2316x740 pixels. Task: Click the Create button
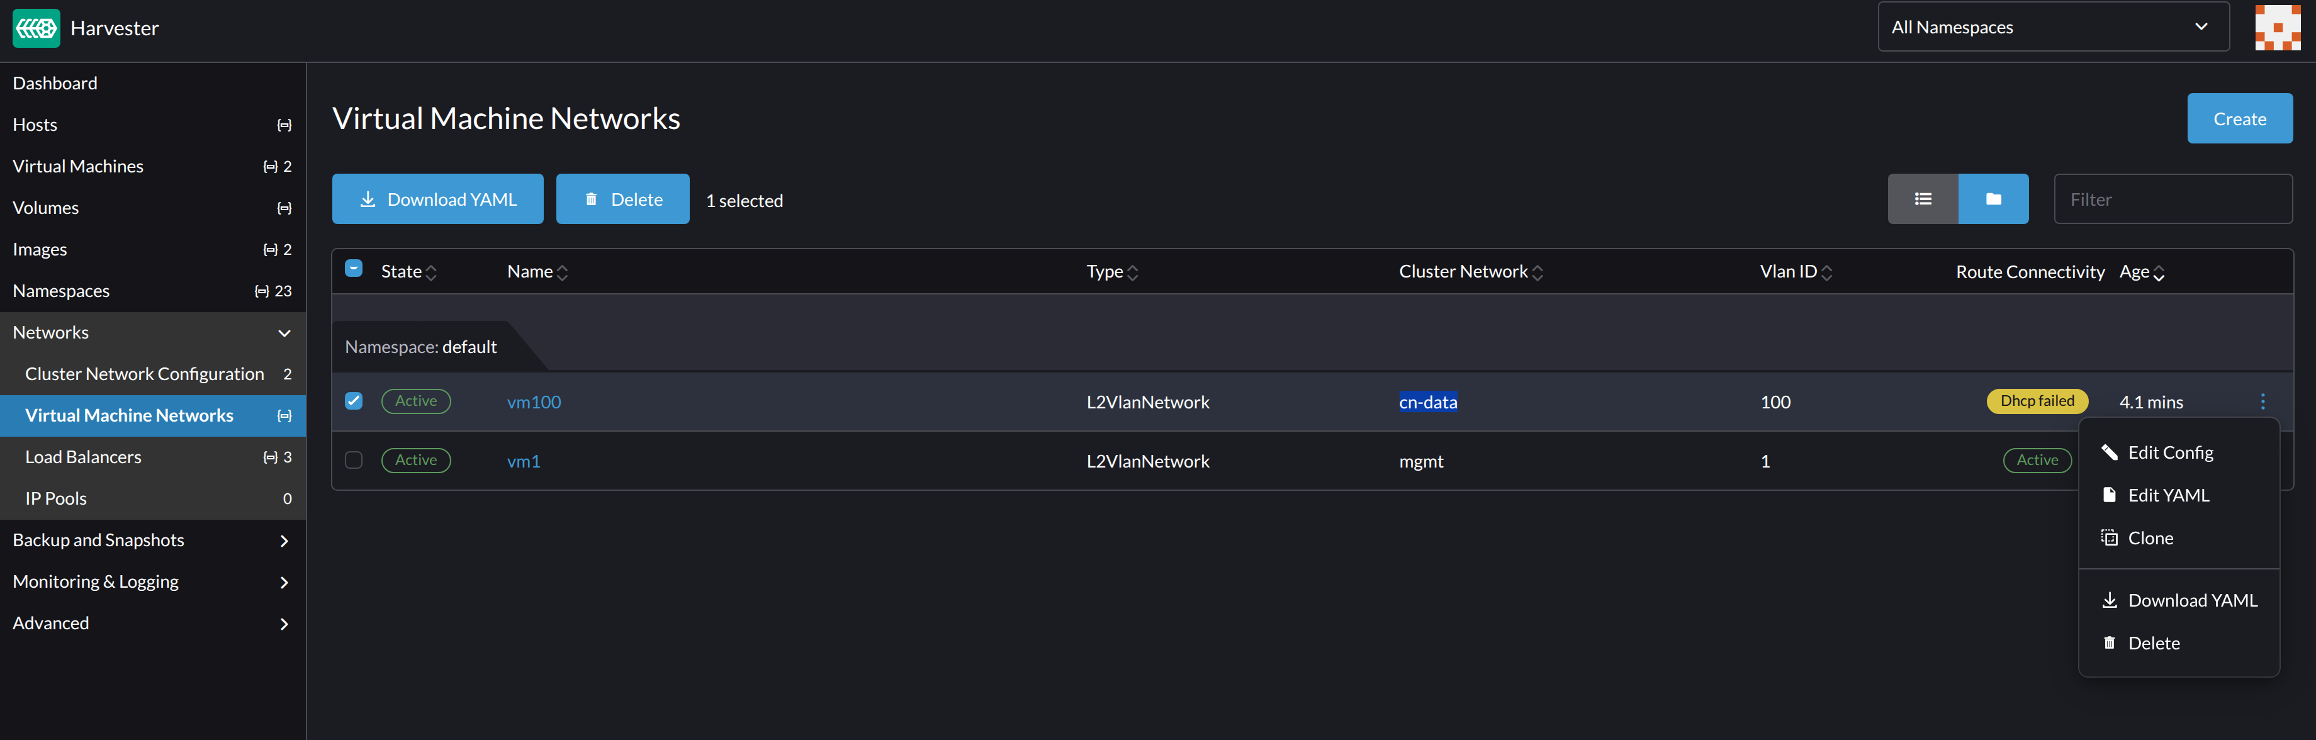click(x=2240, y=118)
